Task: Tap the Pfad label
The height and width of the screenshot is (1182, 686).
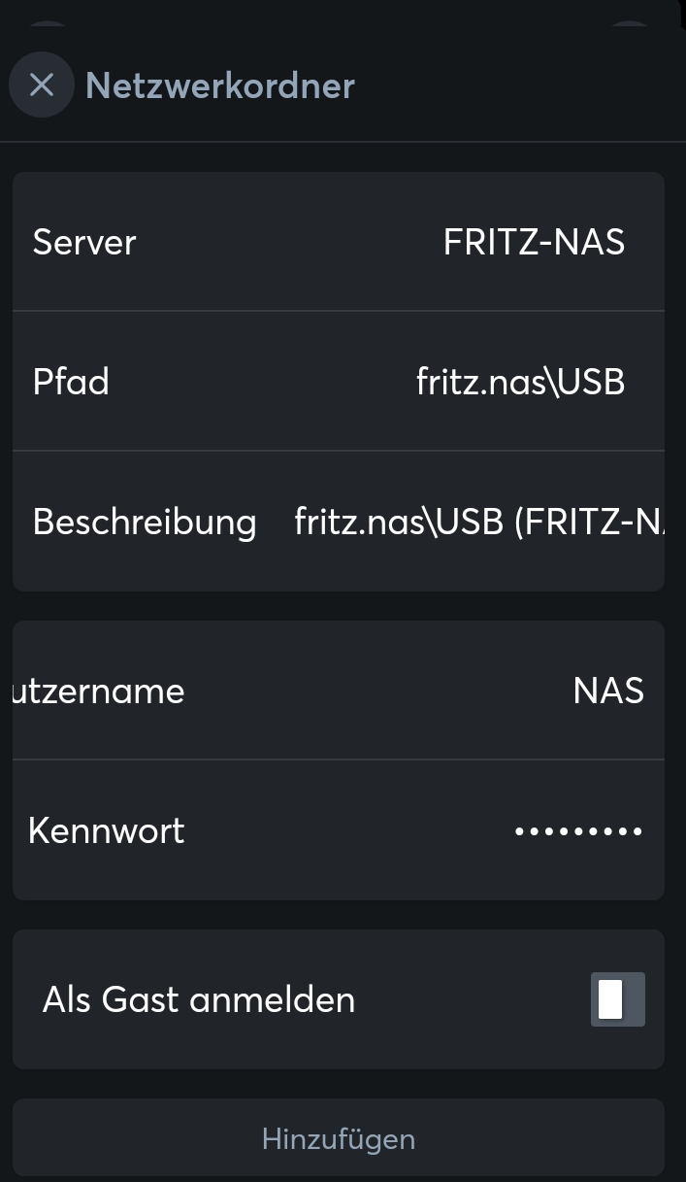Action: (x=71, y=382)
